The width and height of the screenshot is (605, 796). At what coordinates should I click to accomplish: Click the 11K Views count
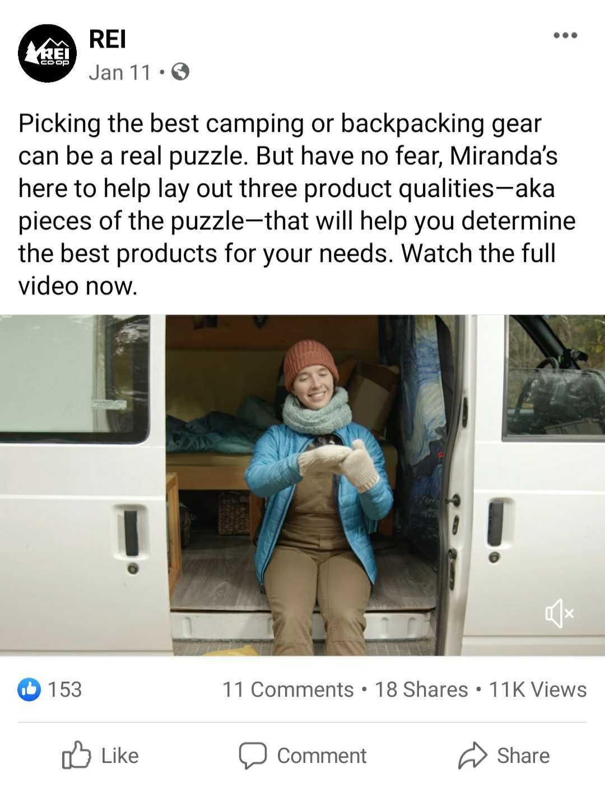(538, 689)
